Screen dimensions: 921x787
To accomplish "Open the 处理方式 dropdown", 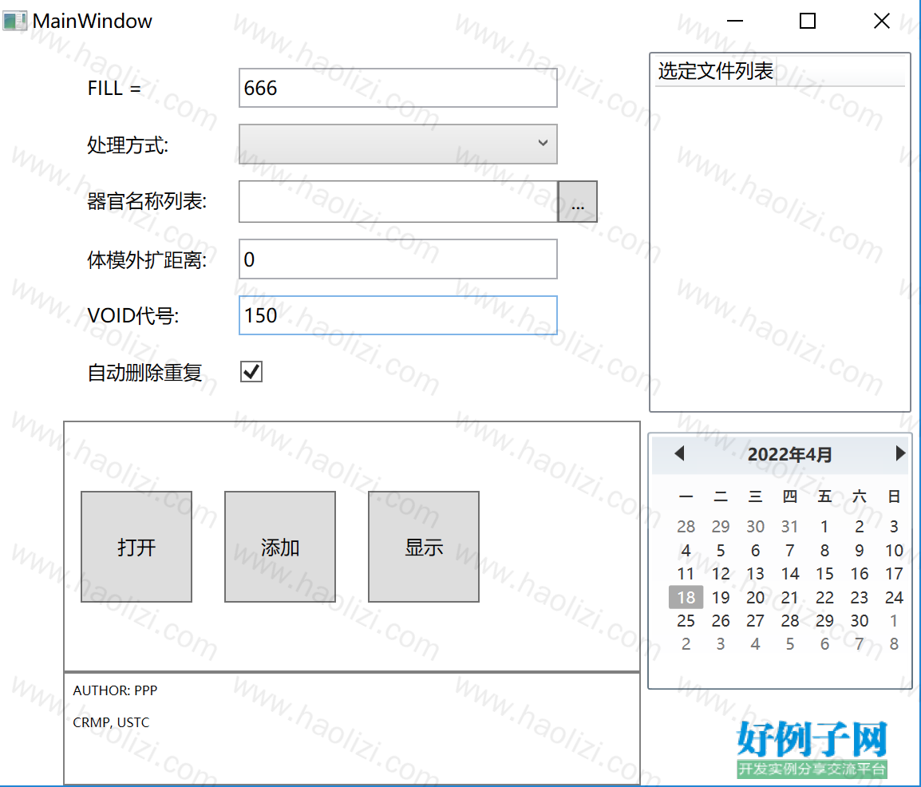I will [x=397, y=144].
